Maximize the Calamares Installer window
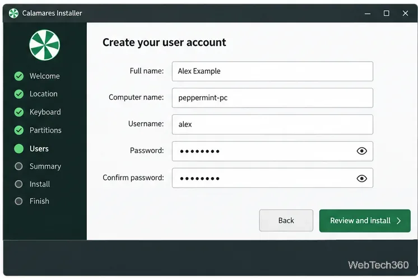This screenshot has width=418, height=279. (x=386, y=13)
